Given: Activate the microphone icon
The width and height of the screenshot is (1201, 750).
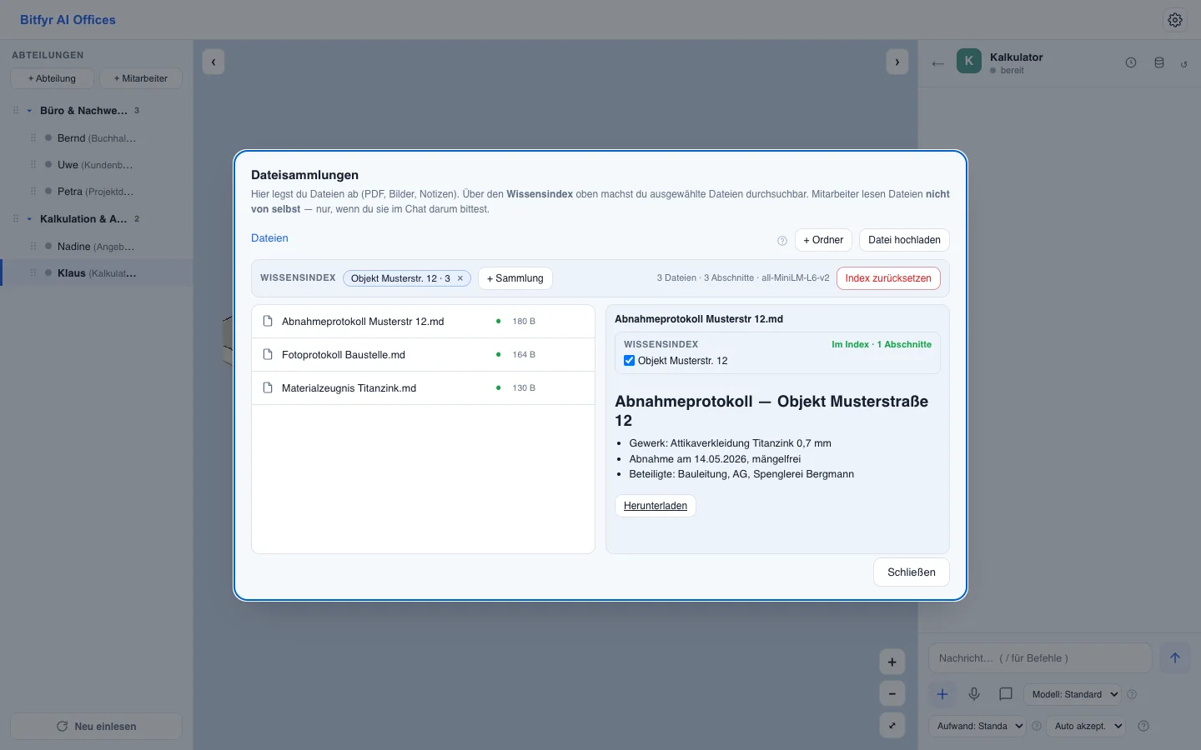Looking at the screenshot, I should [974, 694].
